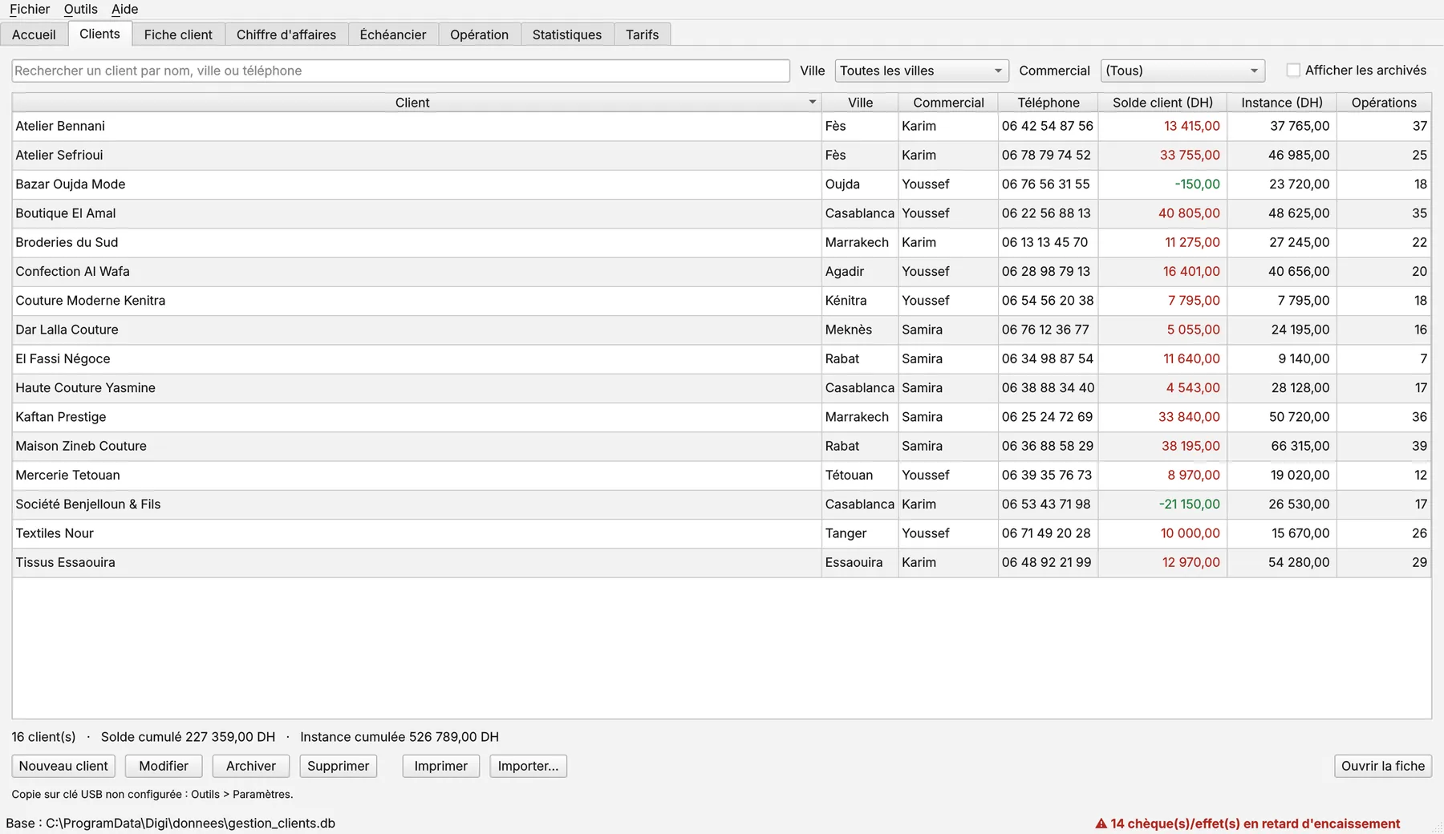The height and width of the screenshot is (834, 1444).
Task: Open the Aide menu
Action: [124, 9]
